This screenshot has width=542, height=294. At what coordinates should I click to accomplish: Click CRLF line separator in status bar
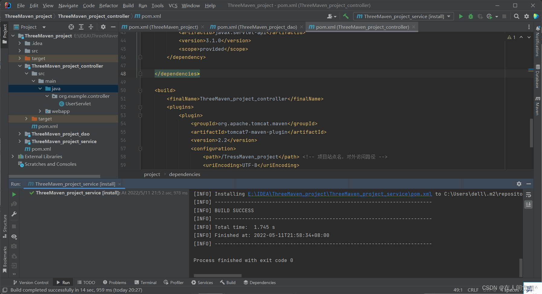click(x=473, y=290)
